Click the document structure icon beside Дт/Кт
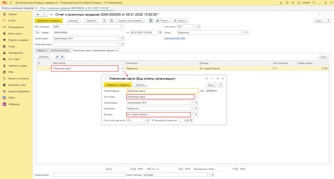Image resolution: width=334 pixels, height=179 pixels. tap(112, 21)
